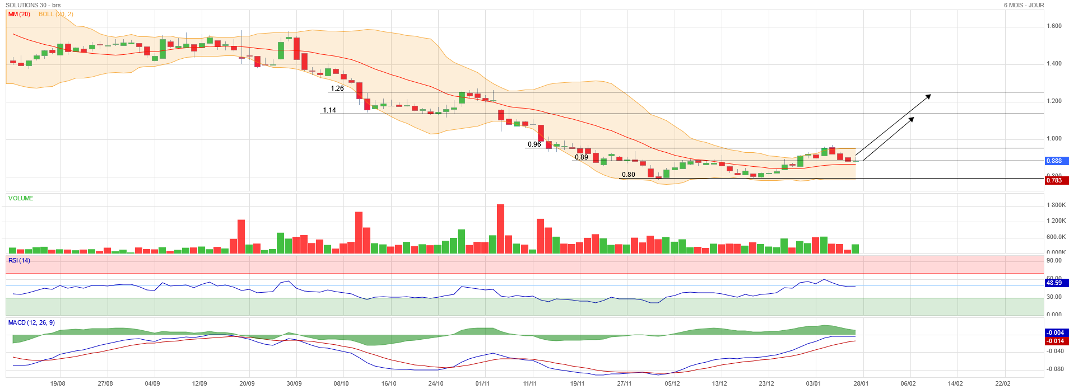Viewport: 1069px width, 389px height.
Task: Click the 14/02 date axis label
Action: click(x=955, y=383)
